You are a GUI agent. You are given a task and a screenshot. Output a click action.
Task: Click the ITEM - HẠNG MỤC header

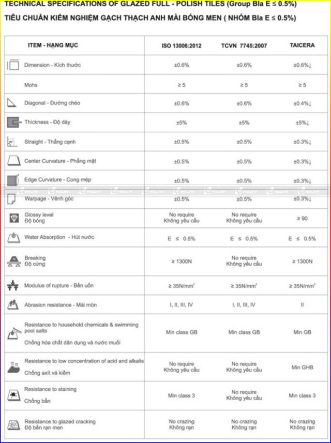pyautogui.click(x=53, y=45)
